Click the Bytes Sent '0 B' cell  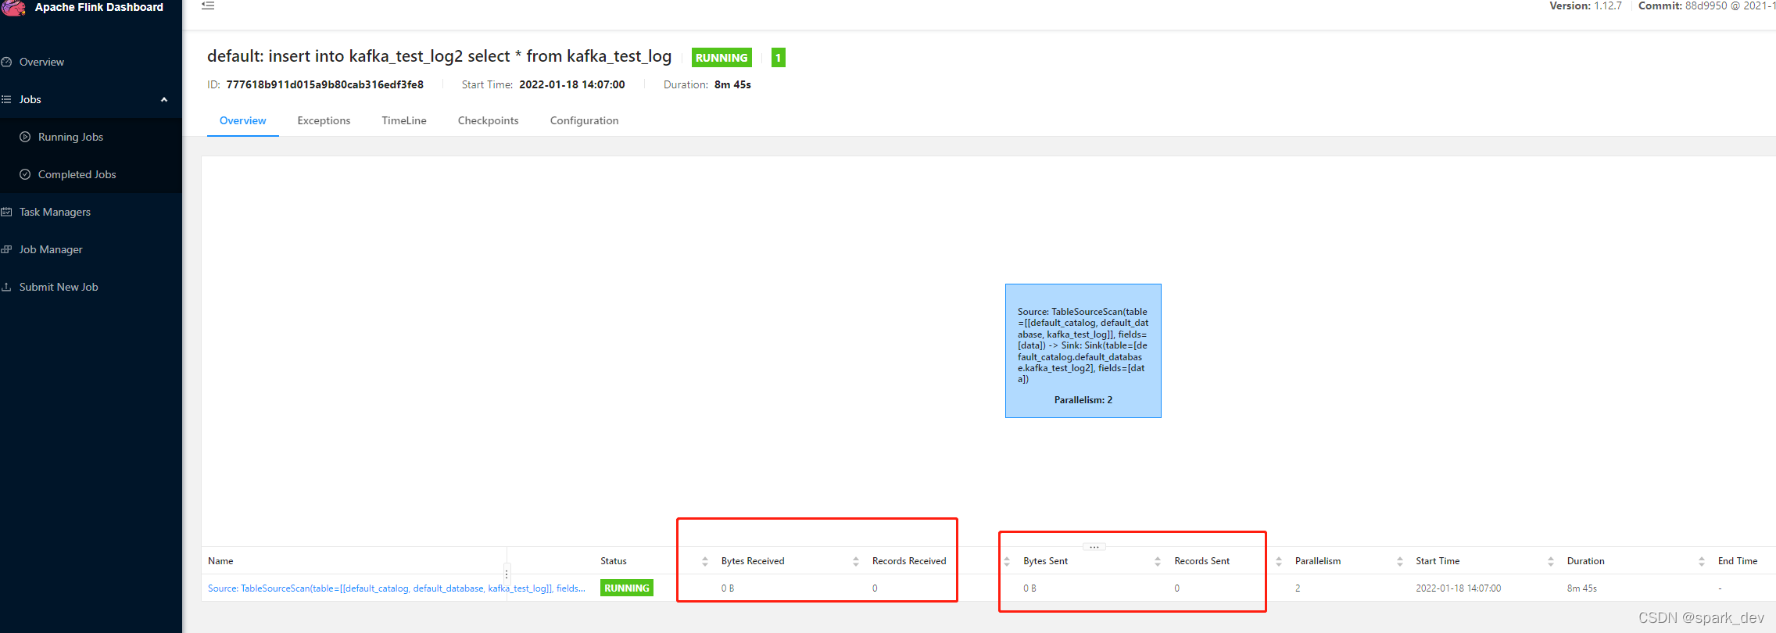click(x=1030, y=588)
